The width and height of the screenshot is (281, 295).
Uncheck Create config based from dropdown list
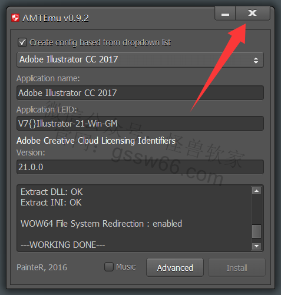tap(22, 42)
